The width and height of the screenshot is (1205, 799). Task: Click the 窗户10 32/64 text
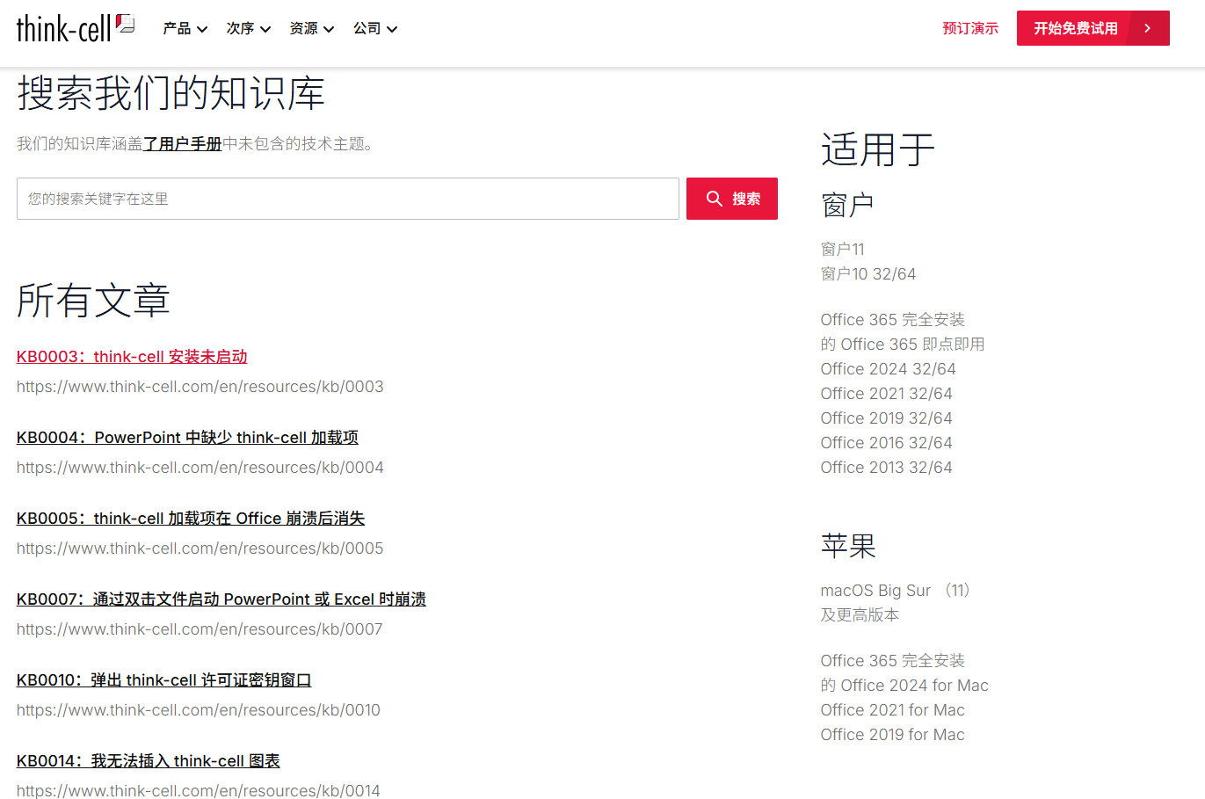(868, 273)
